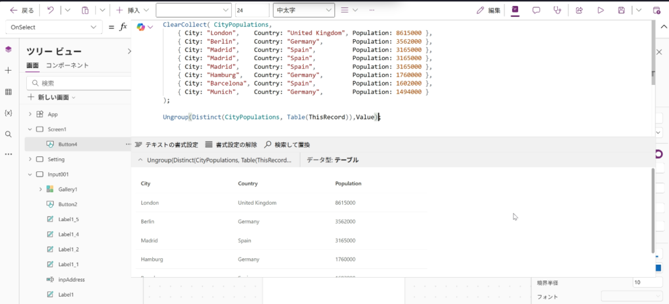Open the 挿入 menu
669x304 pixels.
click(133, 10)
